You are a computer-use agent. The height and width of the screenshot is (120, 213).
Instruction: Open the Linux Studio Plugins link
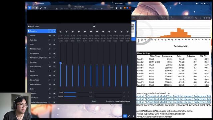(x=122, y=101)
